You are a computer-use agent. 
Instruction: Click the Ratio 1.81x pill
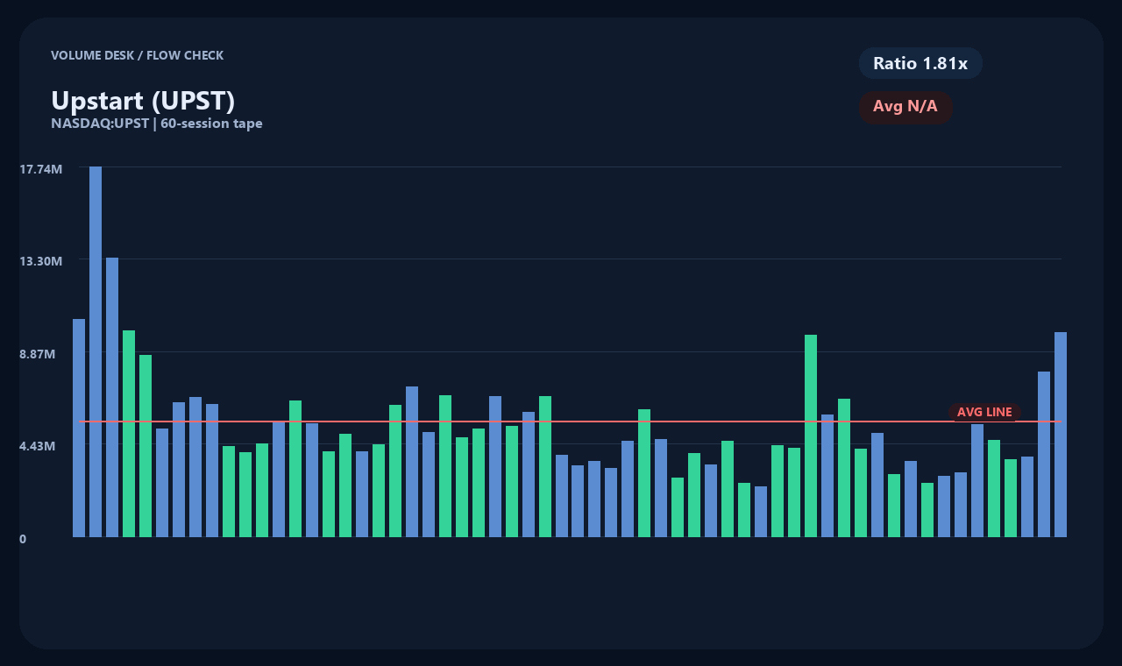[920, 63]
